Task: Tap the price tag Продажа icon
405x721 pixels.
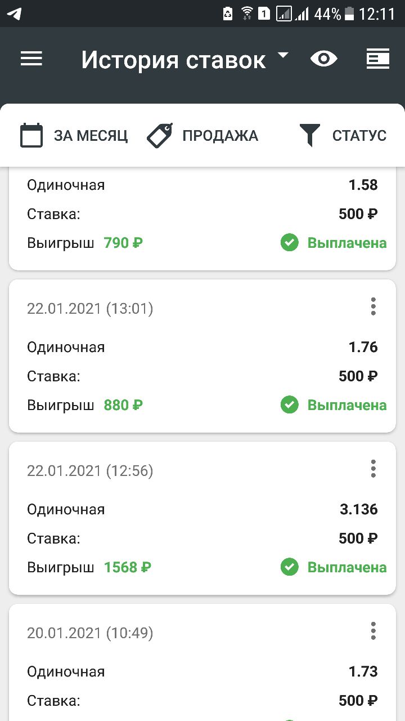Action: coord(160,136)
